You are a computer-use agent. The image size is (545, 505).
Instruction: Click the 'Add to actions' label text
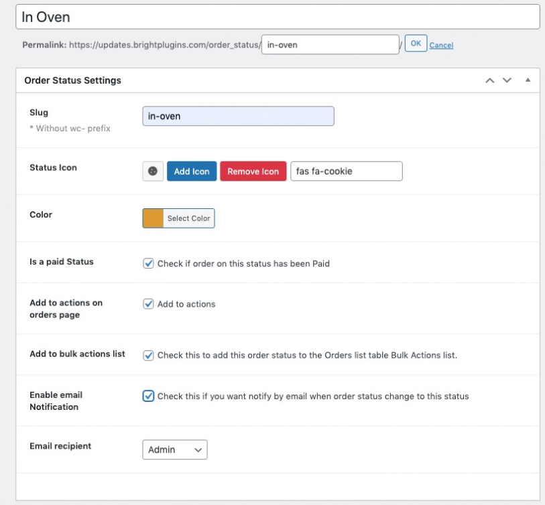pos(186,304)
